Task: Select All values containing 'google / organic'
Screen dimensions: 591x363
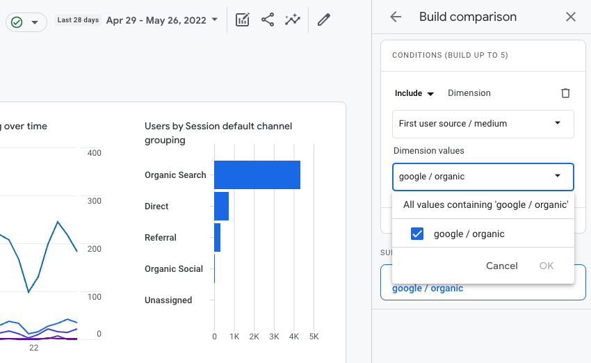Action: click(485, 204)
